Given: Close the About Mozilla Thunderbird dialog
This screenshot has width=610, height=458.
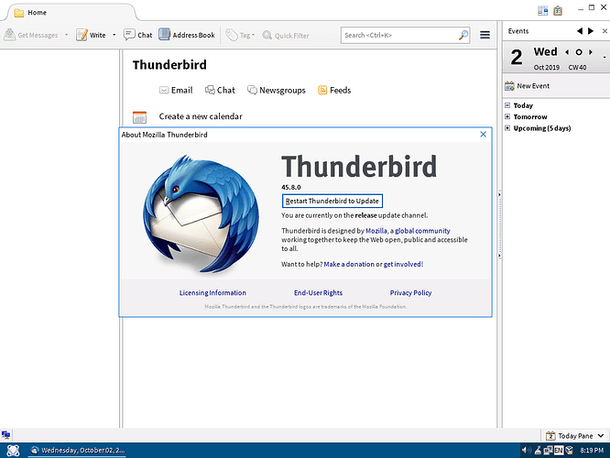Looking at the screenshot, I should pos(484,135).
